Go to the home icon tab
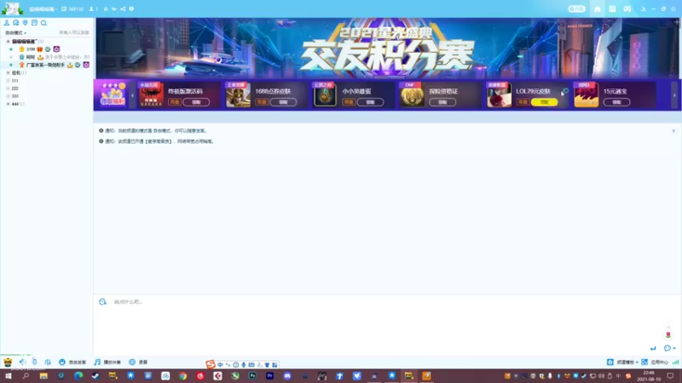The image size is (682, 383). tap(598, 9)
